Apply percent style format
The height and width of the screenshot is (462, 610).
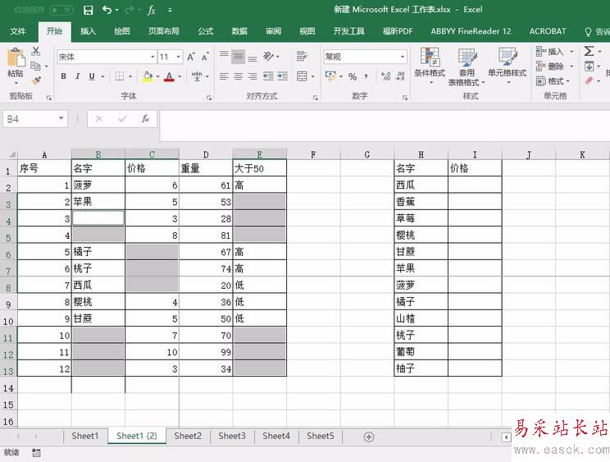353,76
